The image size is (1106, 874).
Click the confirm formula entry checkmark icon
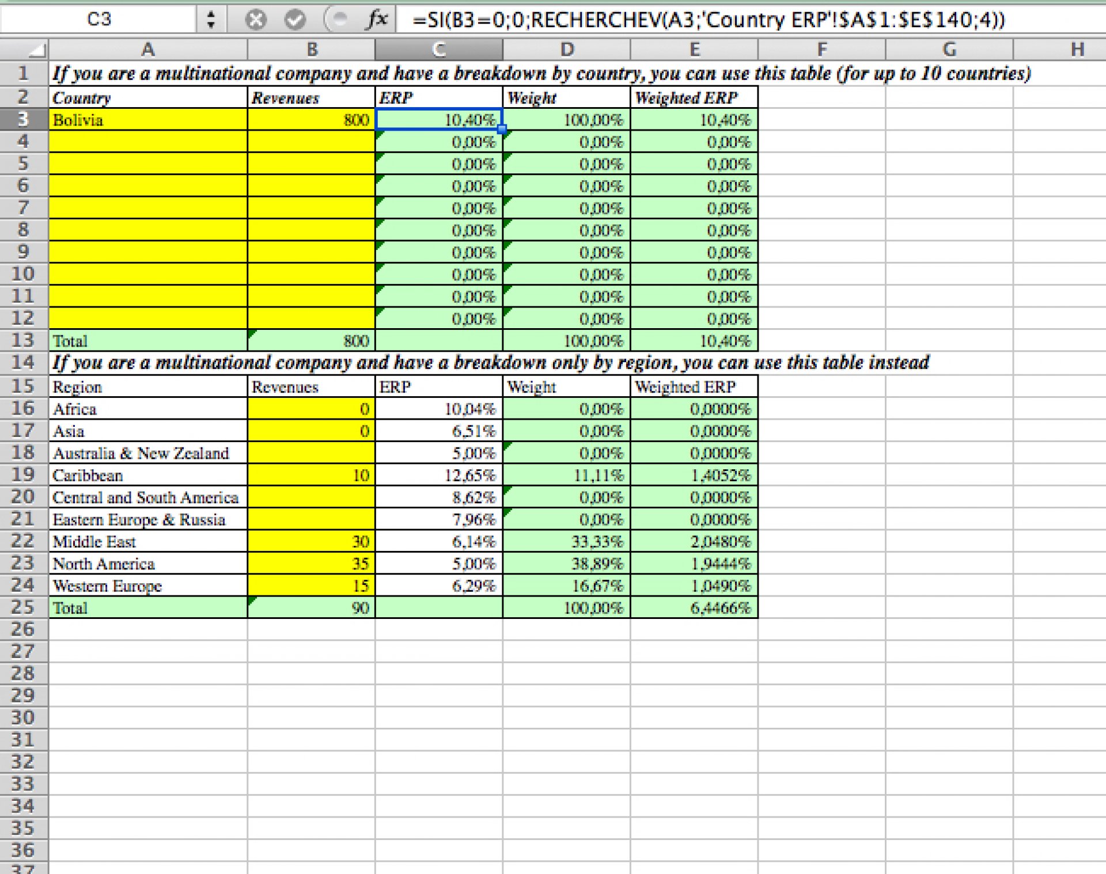pos(295,20)
